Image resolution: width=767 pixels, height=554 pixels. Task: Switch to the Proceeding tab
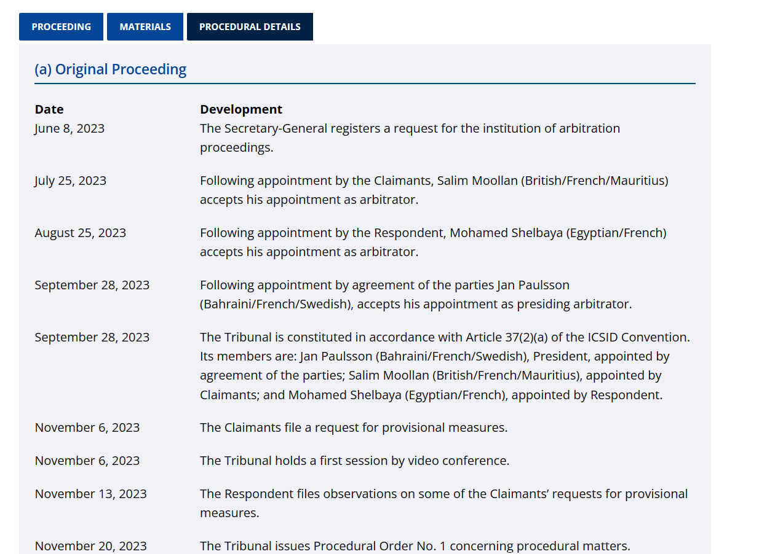point(61,27)
